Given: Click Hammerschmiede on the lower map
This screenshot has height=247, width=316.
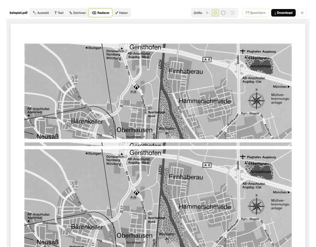Looking at the screenshot, I should (x=205, y=207).
